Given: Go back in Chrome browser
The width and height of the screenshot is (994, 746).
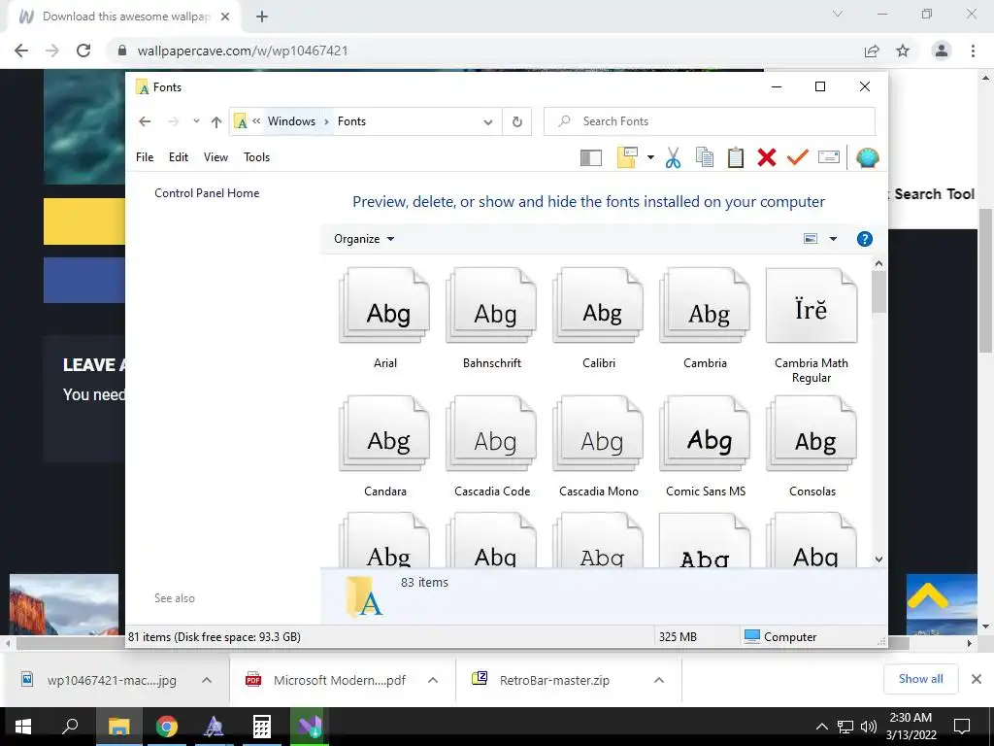Looking at the screenshot, I should pos(21,51).
